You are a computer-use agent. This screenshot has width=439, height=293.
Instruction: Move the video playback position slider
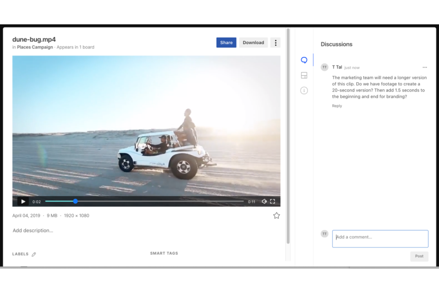click(75, 201)
